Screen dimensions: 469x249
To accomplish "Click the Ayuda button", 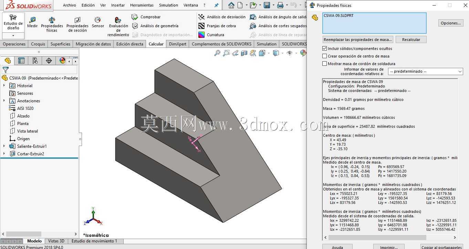I will tap(337, 247).
